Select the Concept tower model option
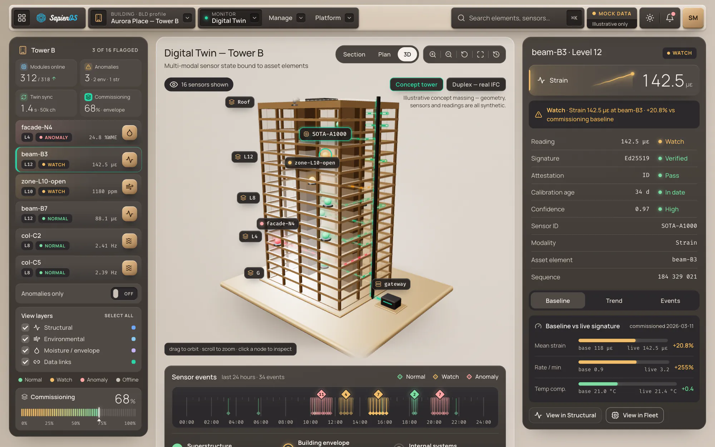 tap(416, 84)
